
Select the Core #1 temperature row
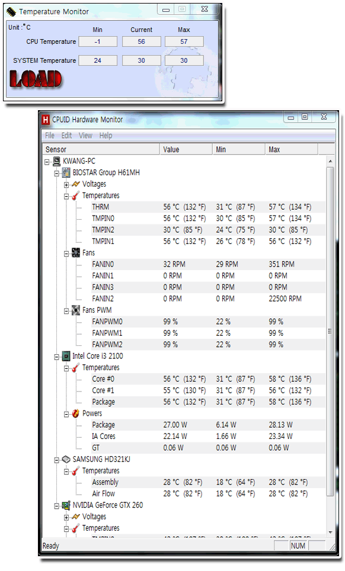pos(208,390)
